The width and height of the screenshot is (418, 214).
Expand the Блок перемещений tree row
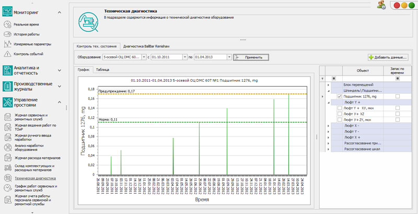pos(329,84)
